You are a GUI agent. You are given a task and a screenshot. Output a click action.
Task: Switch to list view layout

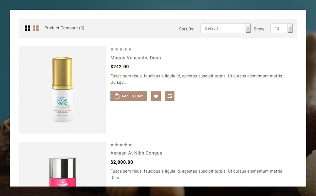36,28
